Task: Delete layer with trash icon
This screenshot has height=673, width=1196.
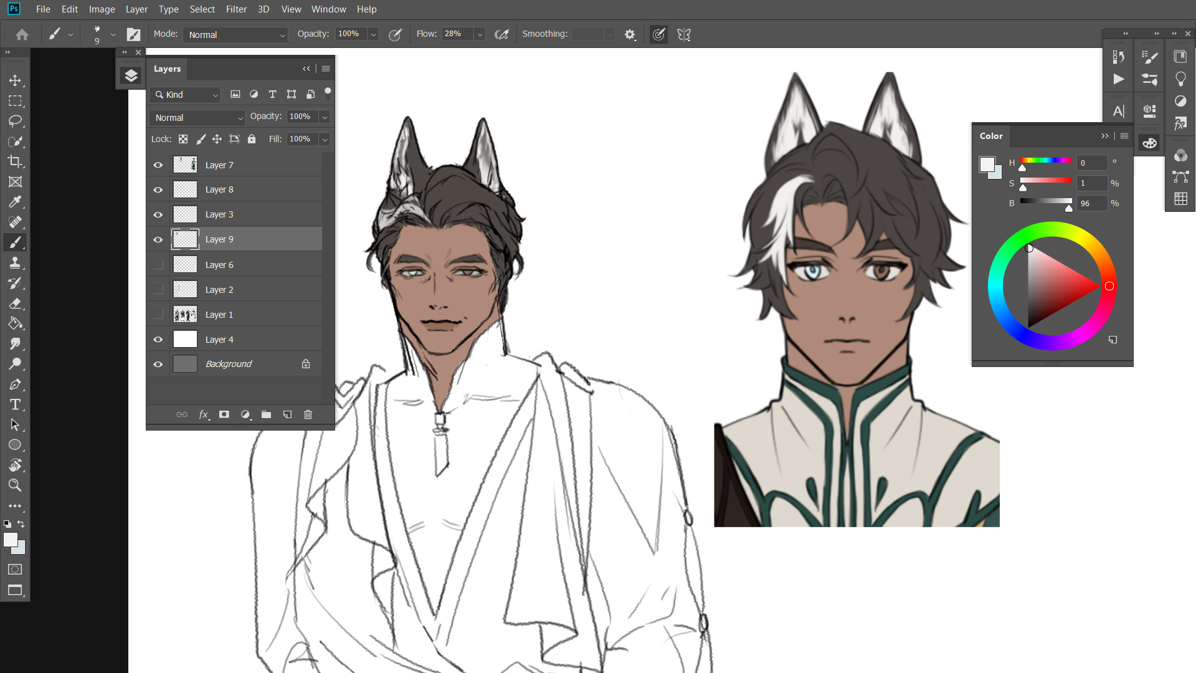Action: coord(308,414)
